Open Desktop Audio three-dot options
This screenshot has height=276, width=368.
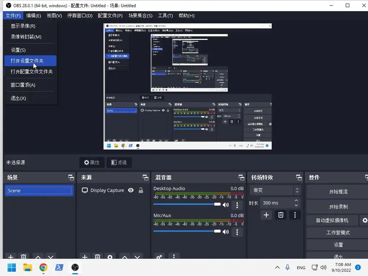pos(237,205)
